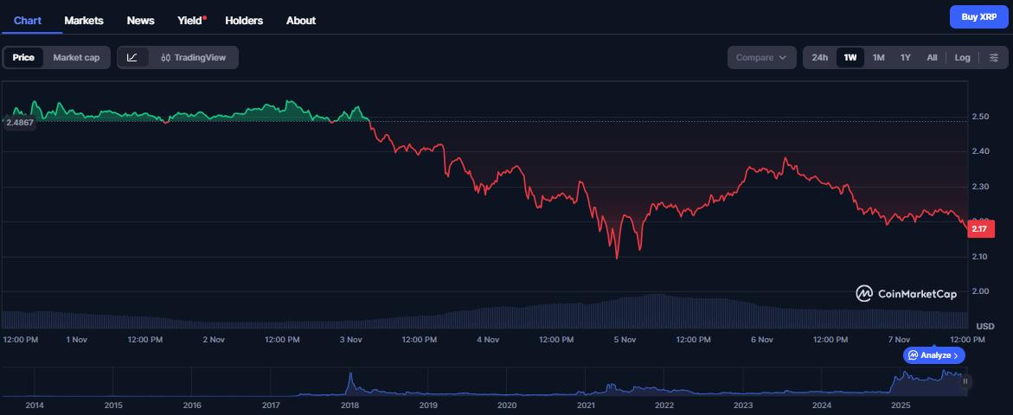Grab the range navigator right handle

click(965, 380)
